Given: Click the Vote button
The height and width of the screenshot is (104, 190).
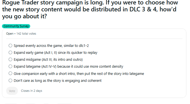Looking at the screenshot, I should point(12,91).
